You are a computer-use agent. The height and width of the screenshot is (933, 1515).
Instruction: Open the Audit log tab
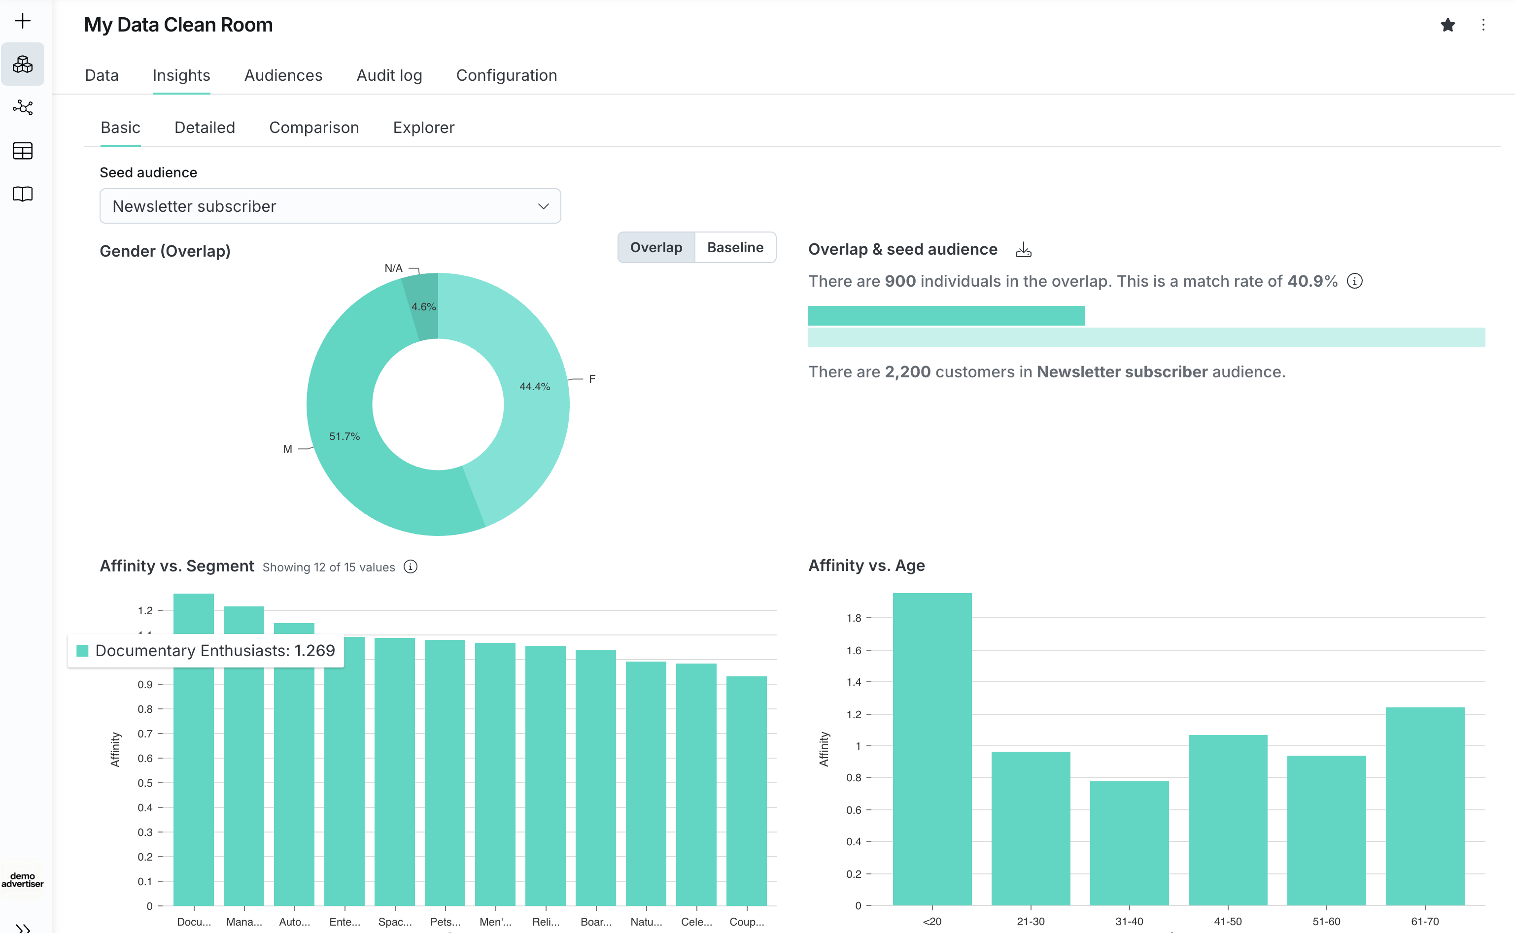pos(389,75)
